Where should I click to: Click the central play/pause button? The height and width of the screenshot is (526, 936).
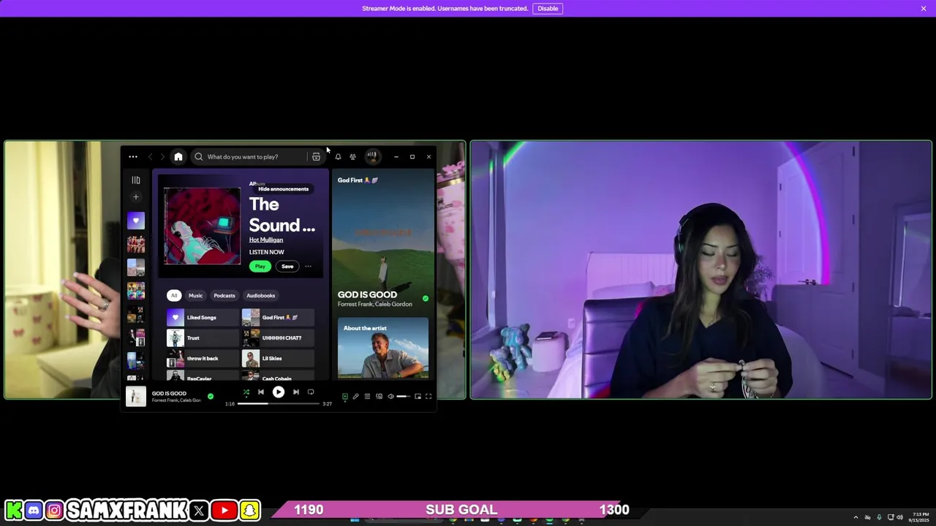[279, 392]
